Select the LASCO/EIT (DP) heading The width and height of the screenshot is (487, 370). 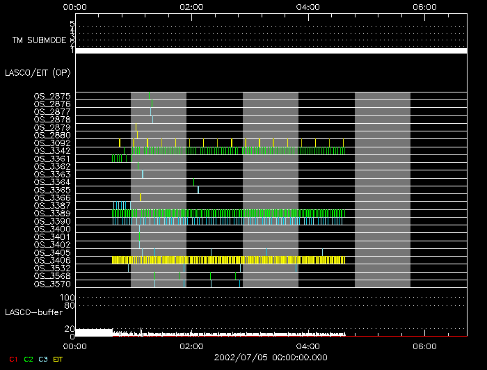37,72
